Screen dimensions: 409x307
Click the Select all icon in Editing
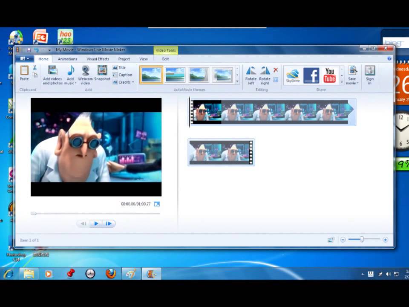point(276,80)
